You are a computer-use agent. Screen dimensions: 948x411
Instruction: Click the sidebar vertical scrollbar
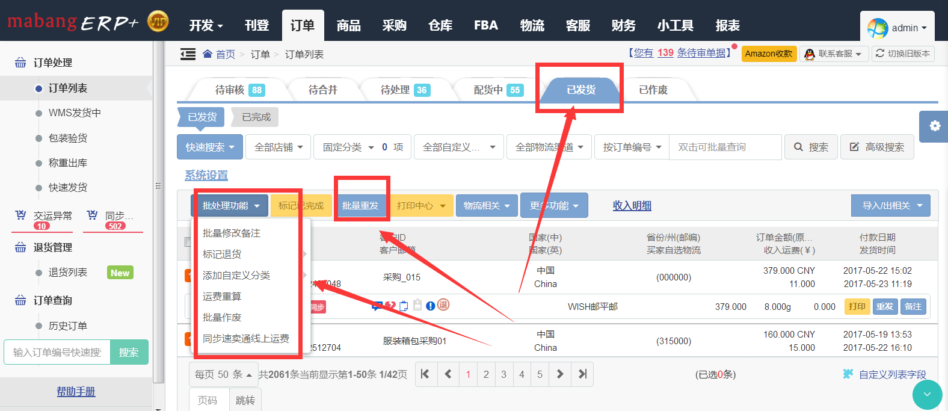(159, 212)
